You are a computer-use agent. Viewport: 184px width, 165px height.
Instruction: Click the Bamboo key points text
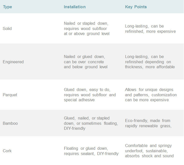[x=148, y=123]
